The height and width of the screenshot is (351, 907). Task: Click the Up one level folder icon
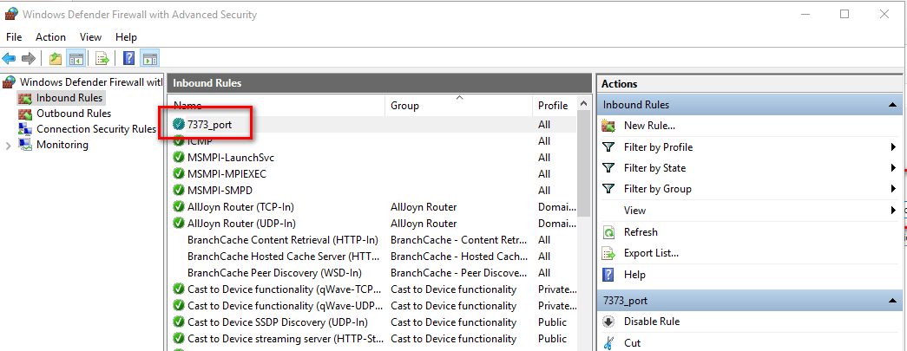click(56, 58)
